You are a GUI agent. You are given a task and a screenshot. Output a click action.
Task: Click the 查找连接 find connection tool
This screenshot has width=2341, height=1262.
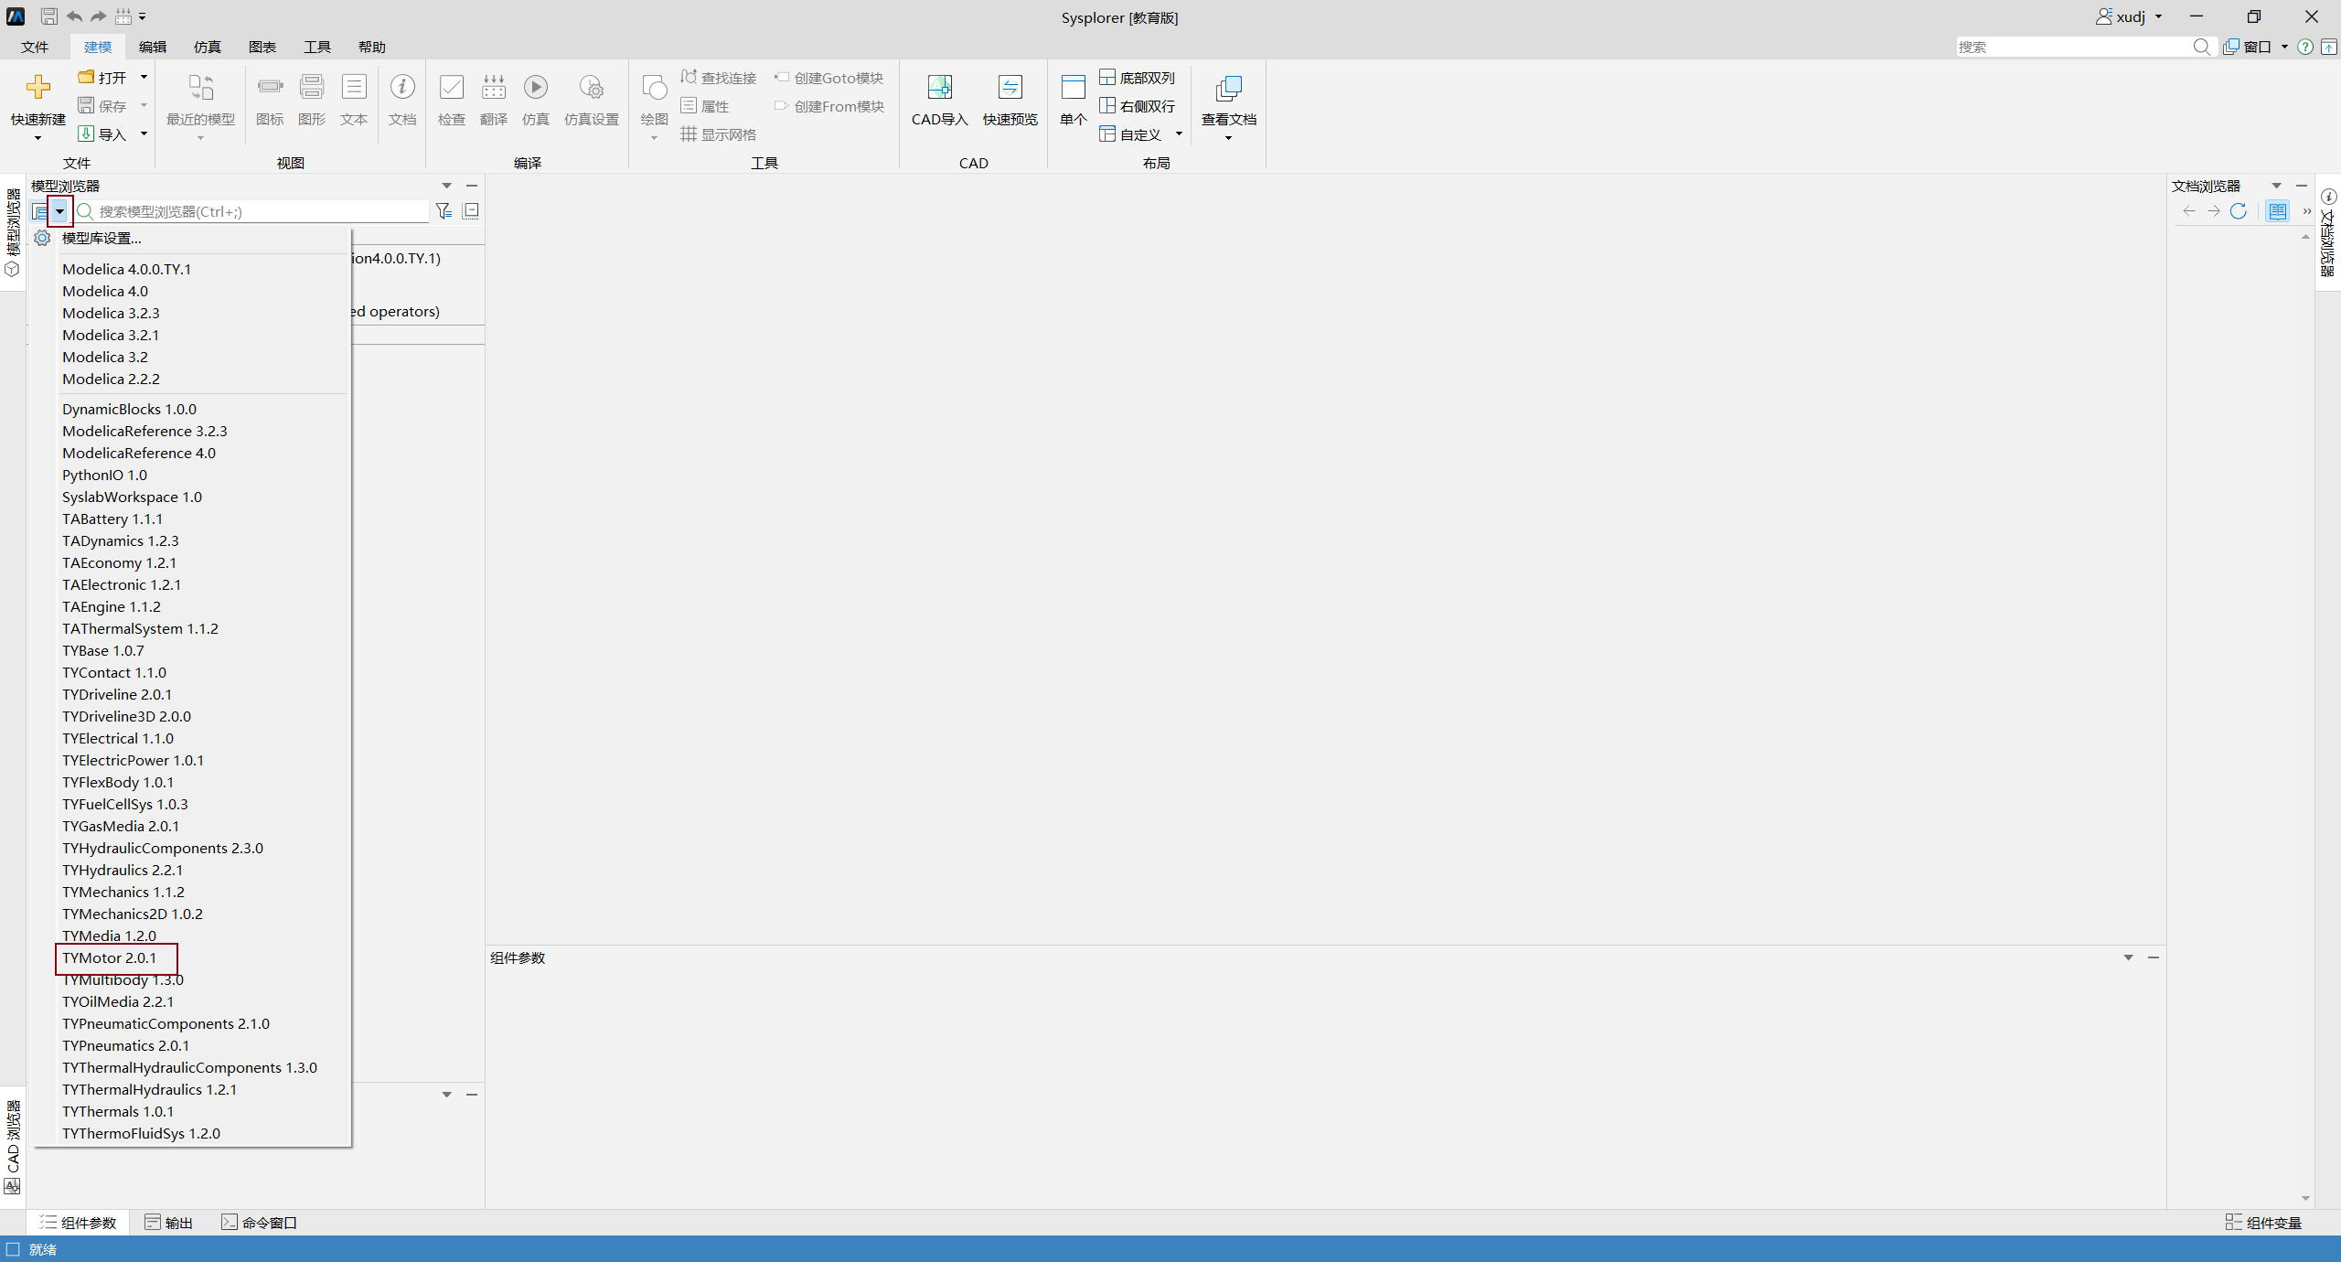click(719, 78)
